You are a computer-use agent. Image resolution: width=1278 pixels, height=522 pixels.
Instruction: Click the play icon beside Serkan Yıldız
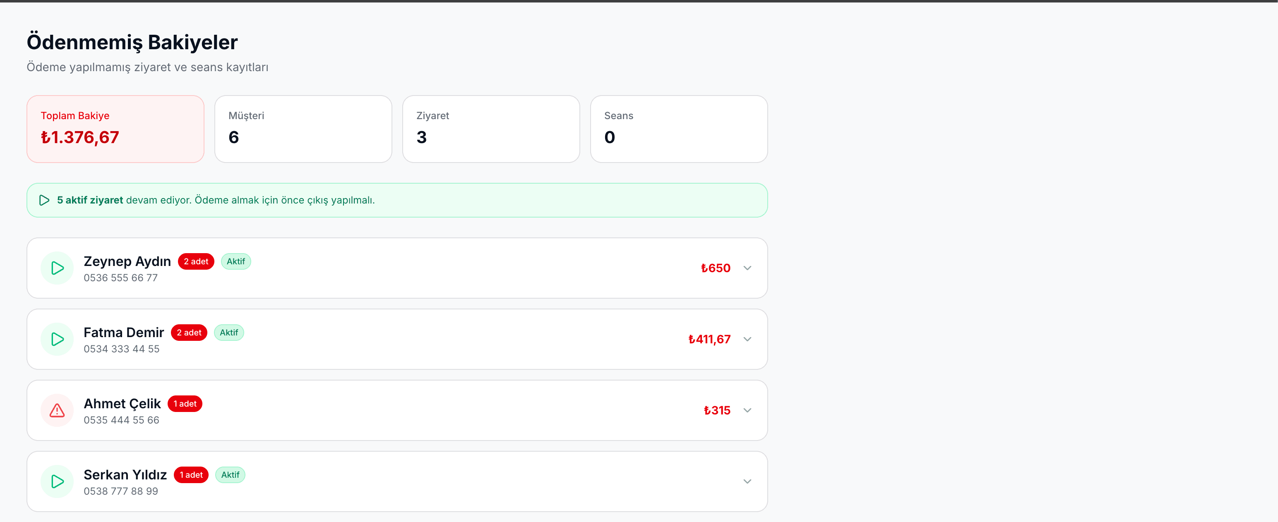[x=57, y=481]
